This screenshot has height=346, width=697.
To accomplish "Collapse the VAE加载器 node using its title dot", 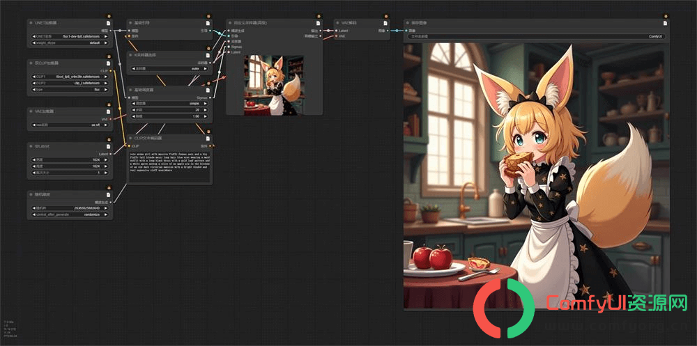I will click(31, 111).
